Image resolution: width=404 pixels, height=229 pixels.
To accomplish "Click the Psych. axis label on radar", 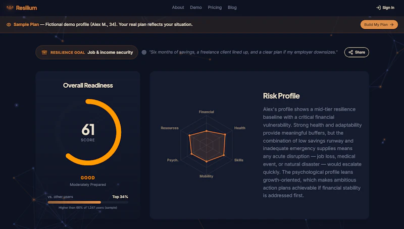I will [x=173, y=160].
